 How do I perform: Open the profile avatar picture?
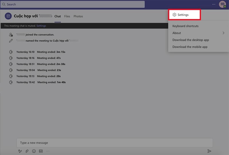(x=222, y=4)
